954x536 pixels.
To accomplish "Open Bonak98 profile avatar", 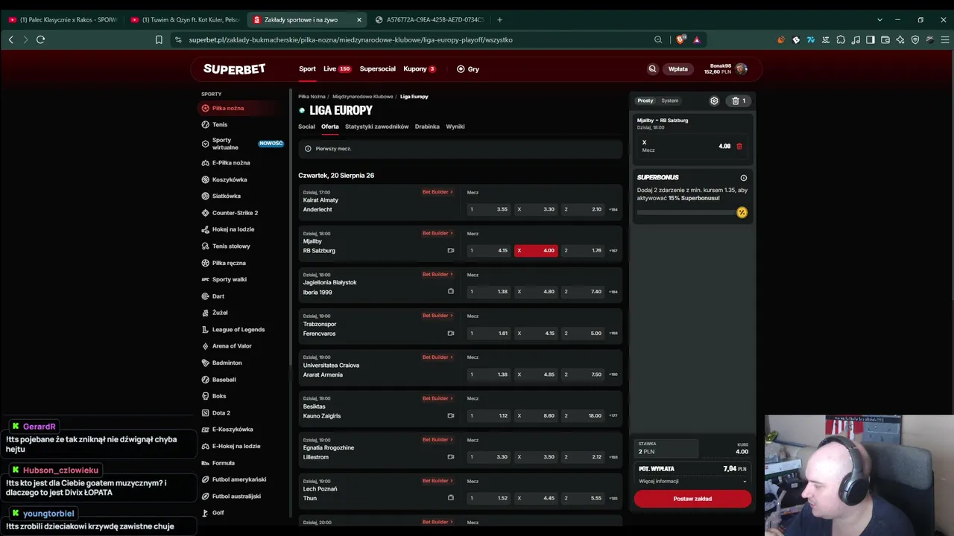I will pyautogui.click(x=741, y=68).
